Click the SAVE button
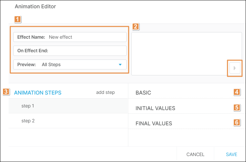Screen dimensions: 246x162 [231, 154]
